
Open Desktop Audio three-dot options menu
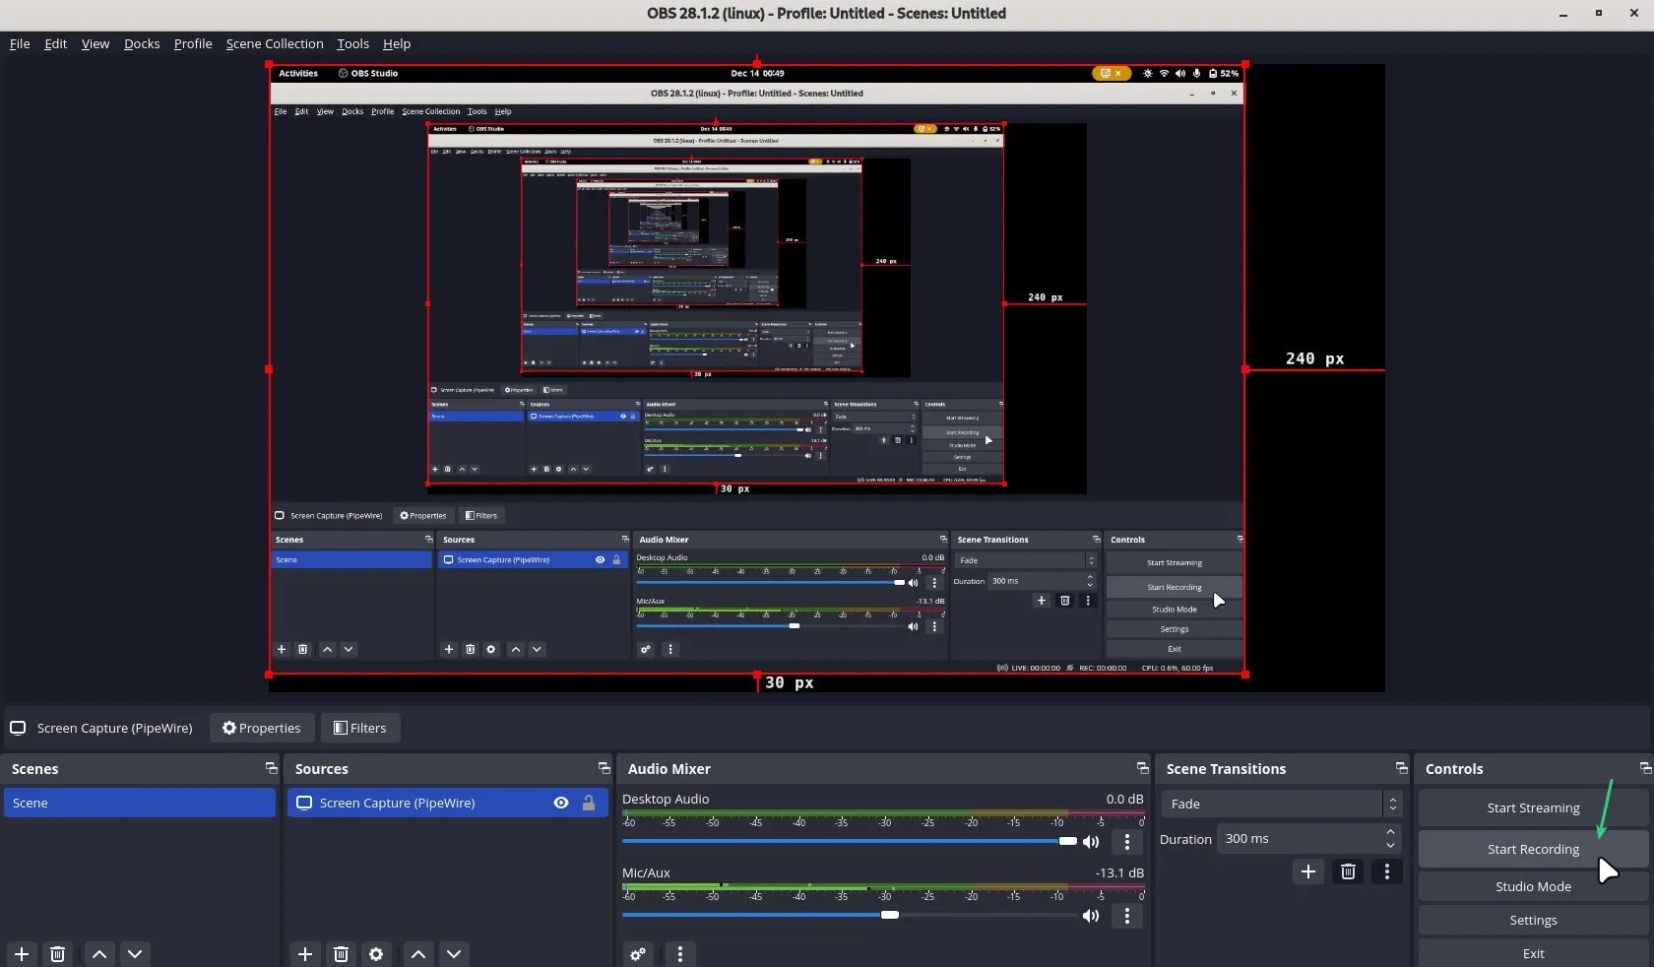click(x=1127, y=842)
